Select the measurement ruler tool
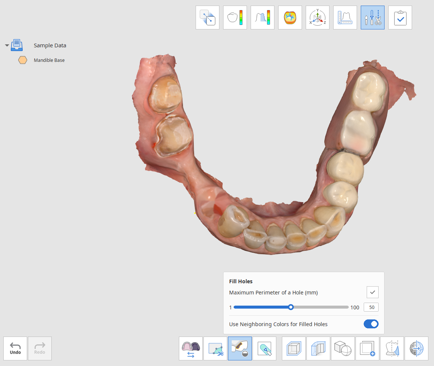Image resolution: width=434 pixels, height=366 pixels. pyautogui.click(x=345, y=18)
